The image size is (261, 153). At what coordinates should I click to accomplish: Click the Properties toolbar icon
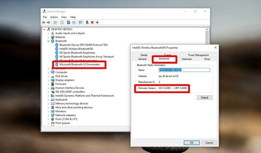click(x=62, y=22)
